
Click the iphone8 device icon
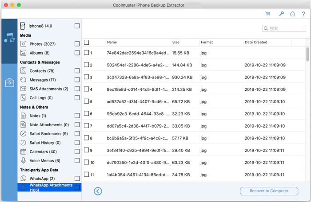click(23, 26)
